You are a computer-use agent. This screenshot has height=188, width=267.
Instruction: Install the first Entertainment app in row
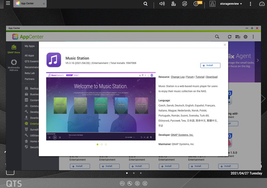click(80, 166)
